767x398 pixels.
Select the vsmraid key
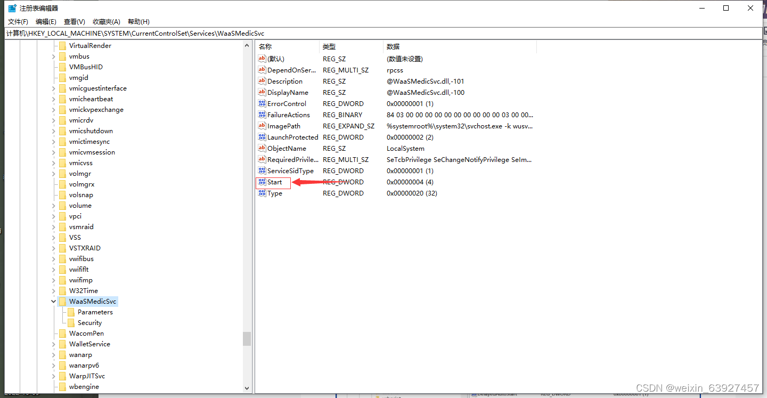(x=81, y=227)
